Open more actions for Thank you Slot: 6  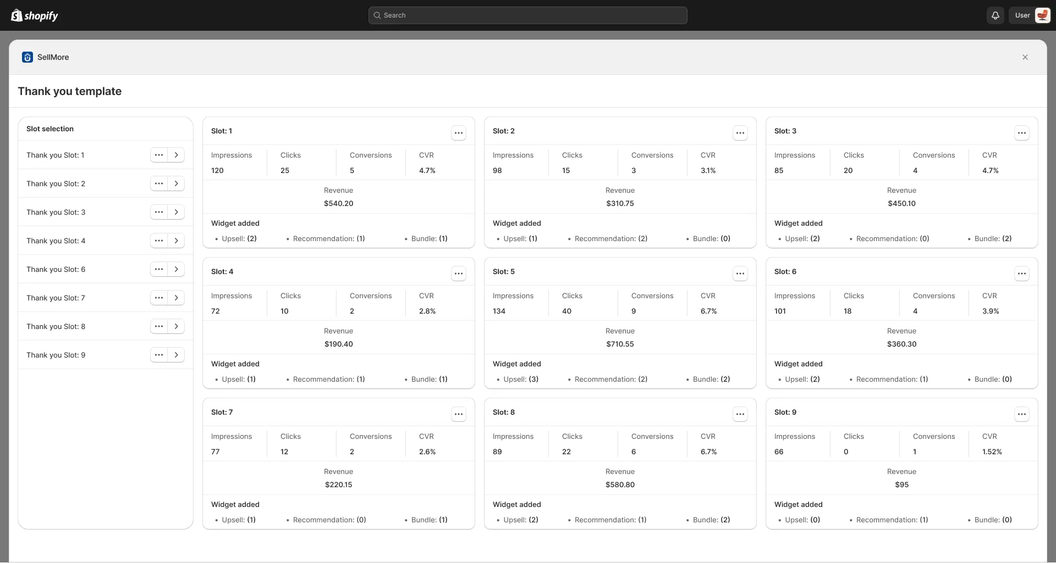coord(159,269)
